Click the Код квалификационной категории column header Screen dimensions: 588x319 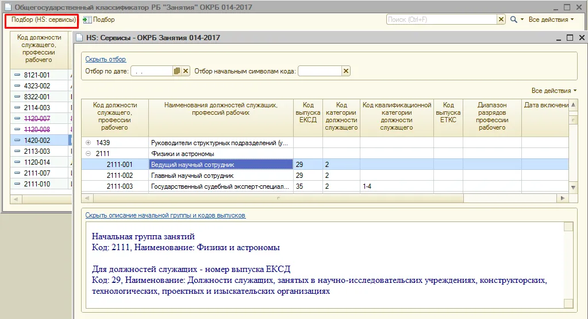coord(397,118)
